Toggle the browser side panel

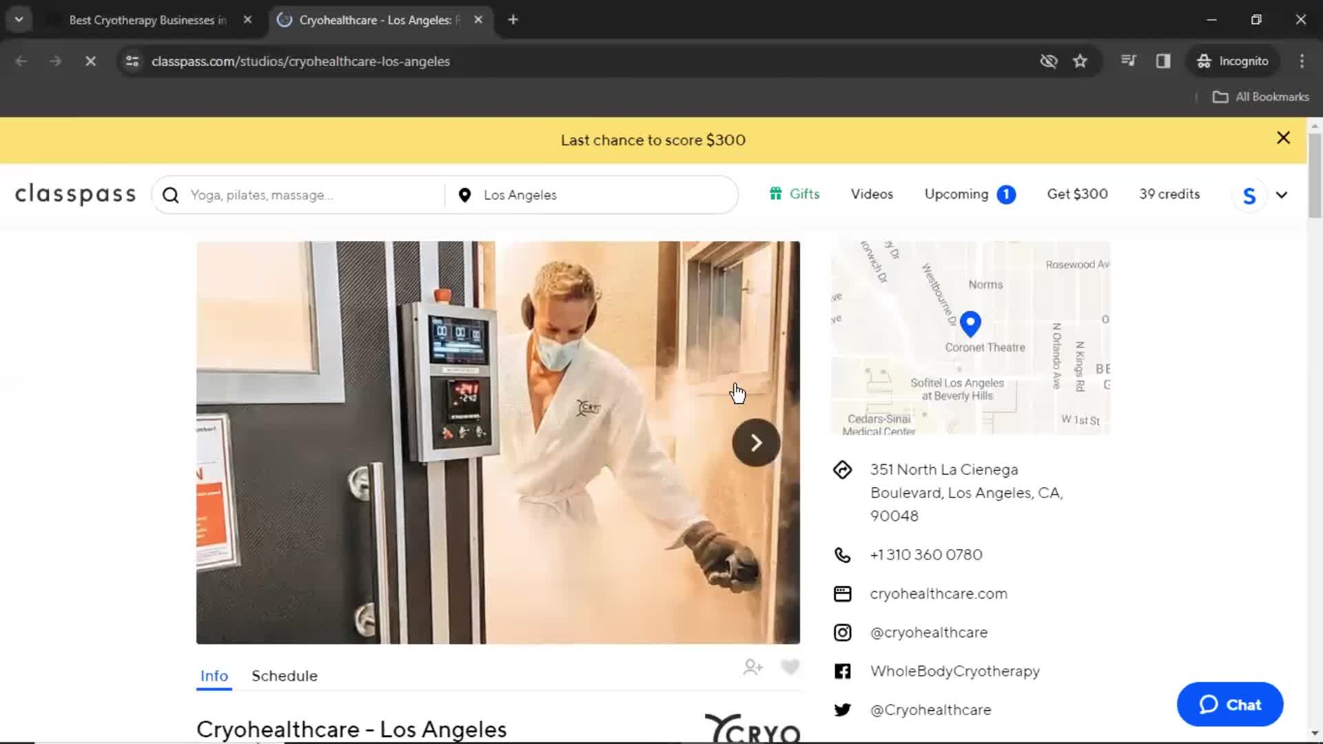1163,61
